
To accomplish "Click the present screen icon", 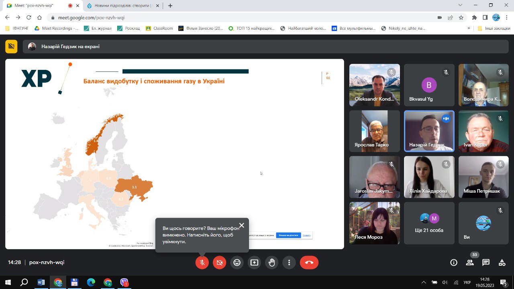I will coord(254,263).
